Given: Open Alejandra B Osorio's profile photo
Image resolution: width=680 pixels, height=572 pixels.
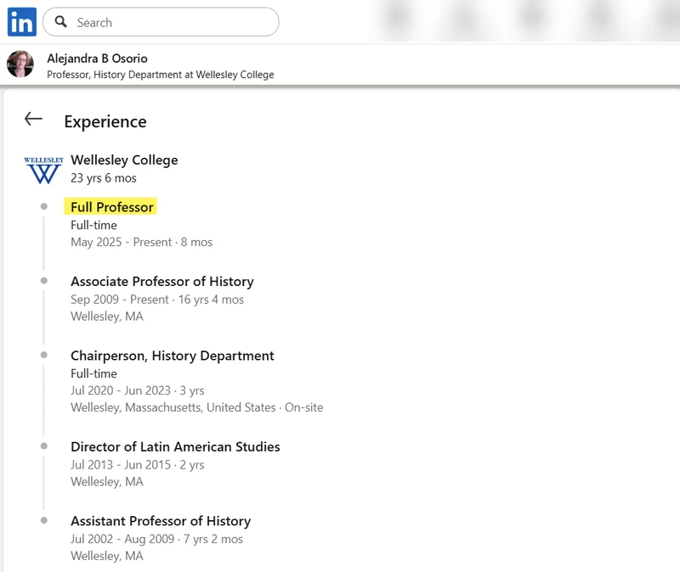Looking at the screenshot, I should 20,64.
